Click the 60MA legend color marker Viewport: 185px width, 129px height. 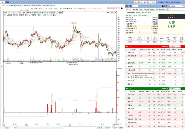point(75,8)
